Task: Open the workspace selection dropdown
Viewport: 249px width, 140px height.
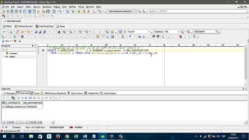Action: point(135,11)
